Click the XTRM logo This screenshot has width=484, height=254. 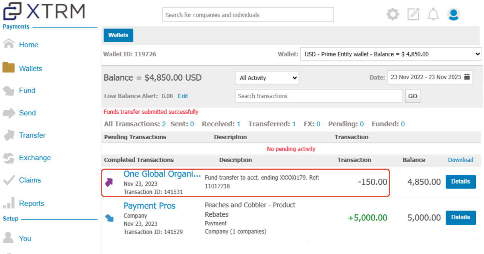(x=44, y=11)
